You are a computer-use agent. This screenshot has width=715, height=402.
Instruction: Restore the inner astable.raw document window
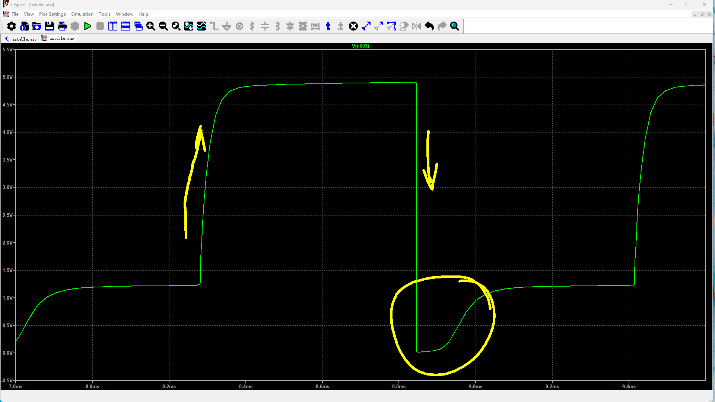(702, 14)
